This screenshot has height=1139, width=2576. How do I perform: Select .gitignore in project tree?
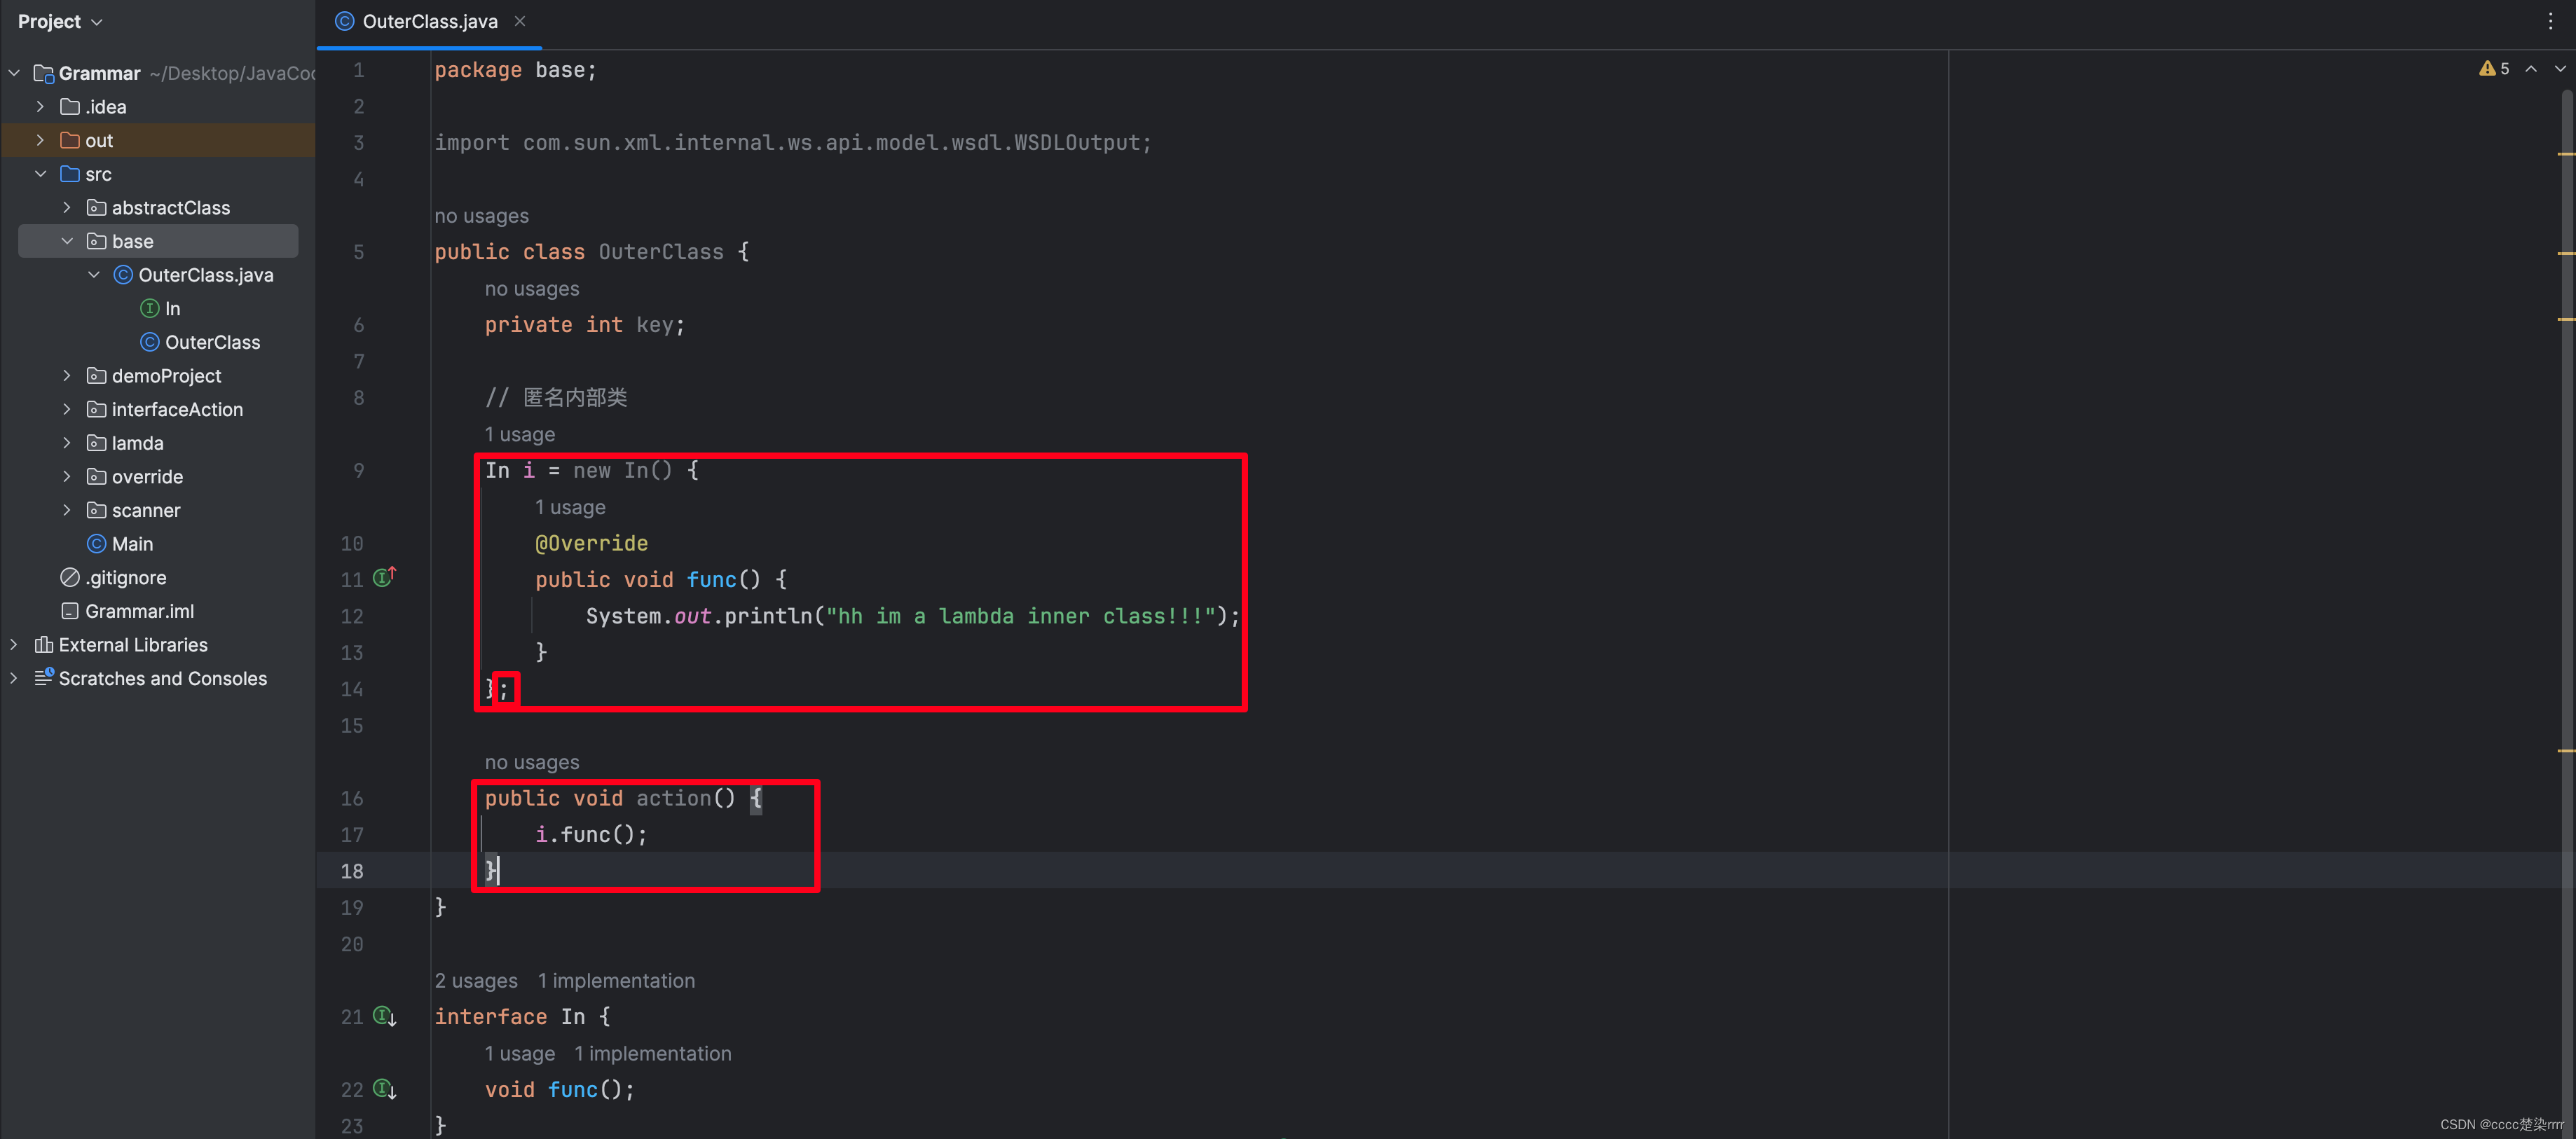126,577
